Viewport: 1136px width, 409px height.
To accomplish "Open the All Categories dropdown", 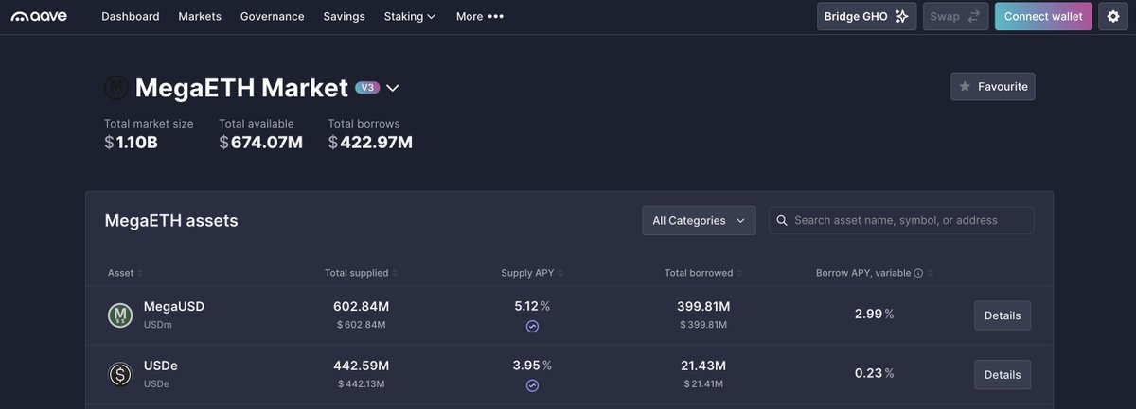I will [699, 220].
